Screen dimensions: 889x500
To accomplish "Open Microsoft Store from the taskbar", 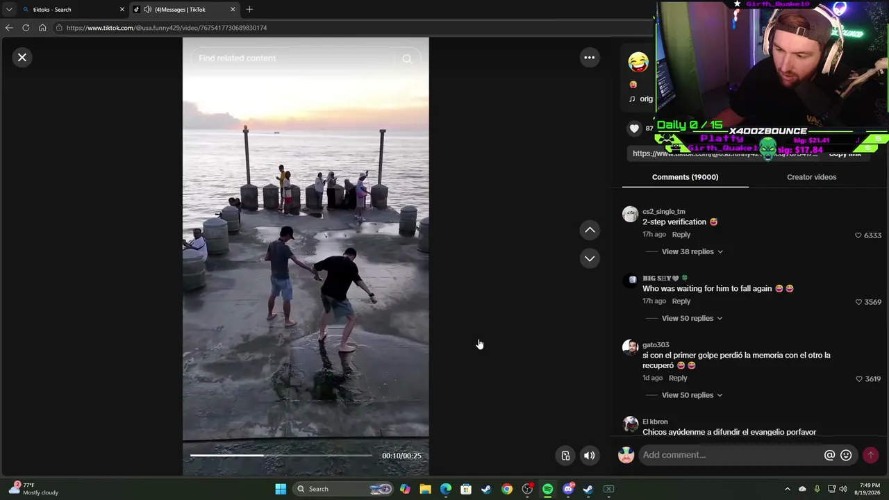I will click(x=466, y=489).
